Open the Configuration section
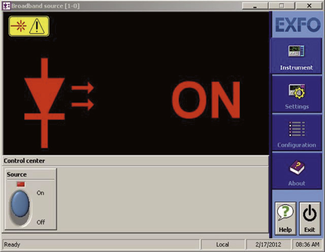The image size is (325, 252). 297,134
